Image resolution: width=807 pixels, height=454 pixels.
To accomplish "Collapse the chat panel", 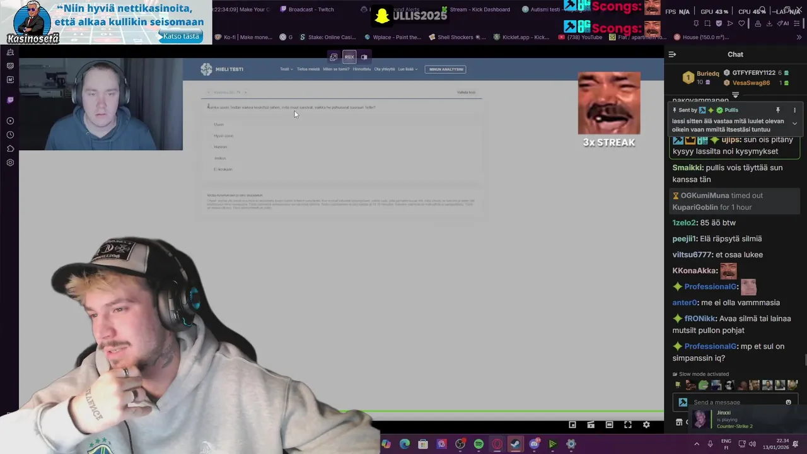I will (672, 54).
